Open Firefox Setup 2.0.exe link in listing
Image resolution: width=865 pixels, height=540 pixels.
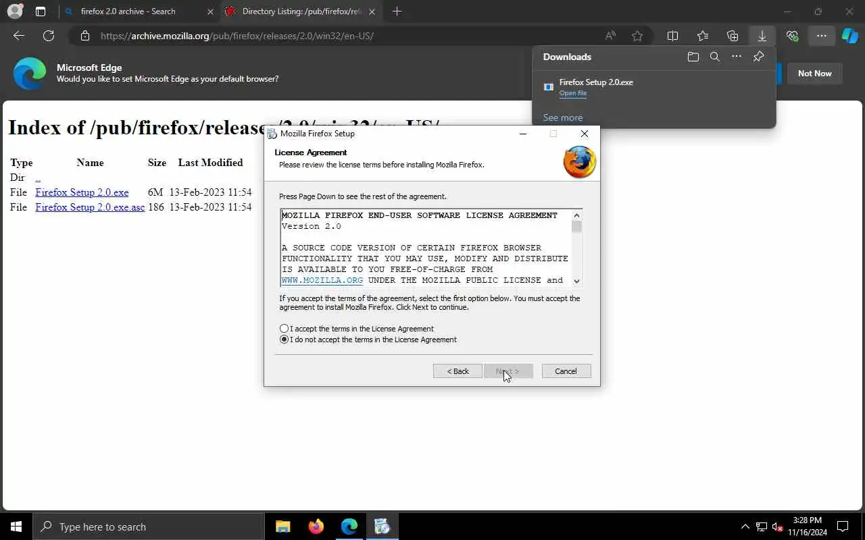tap(82, 192)
